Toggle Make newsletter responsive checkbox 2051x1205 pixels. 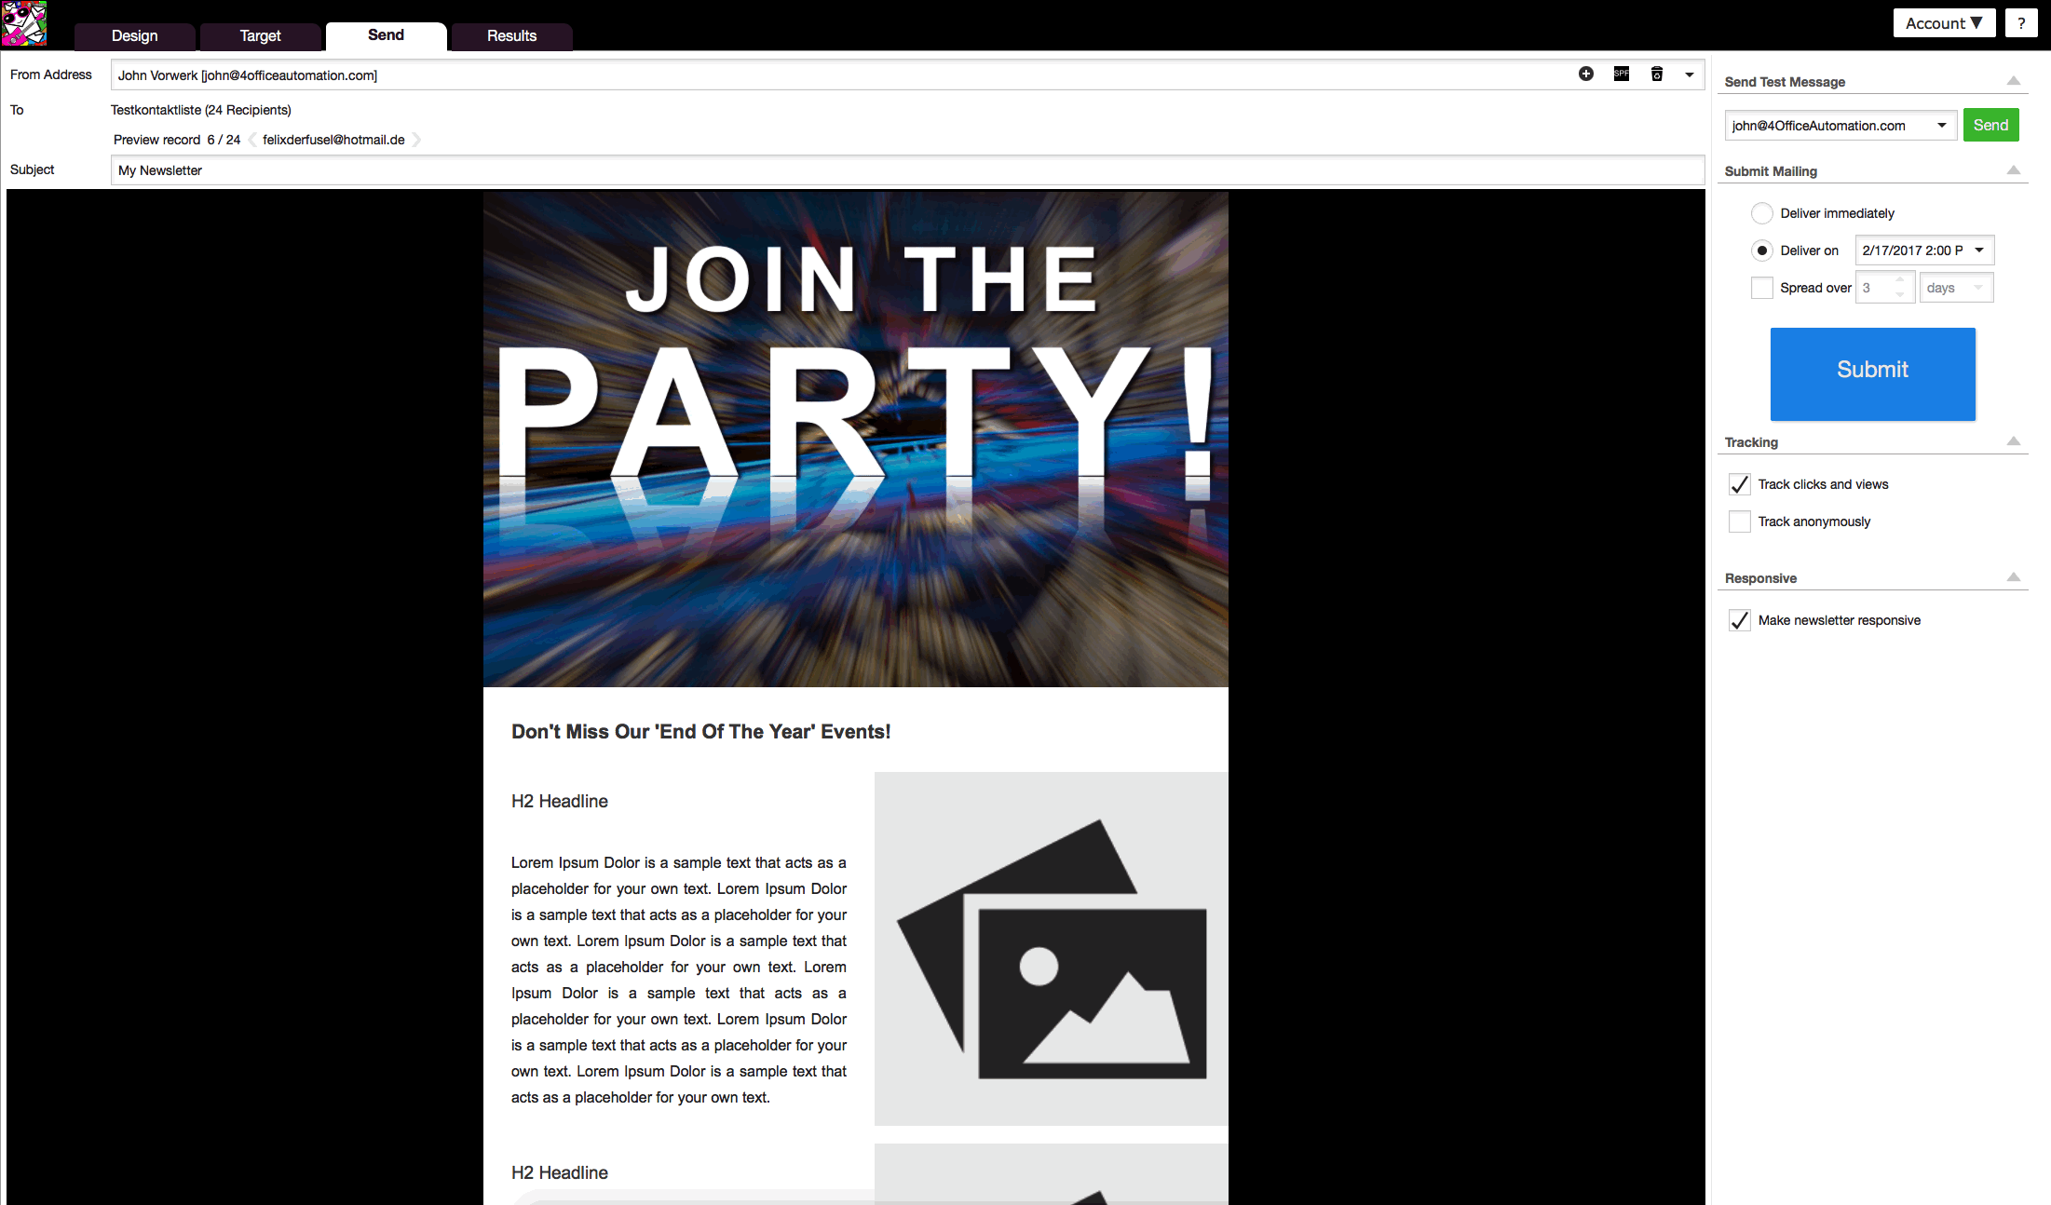(x=1740, y=620)
